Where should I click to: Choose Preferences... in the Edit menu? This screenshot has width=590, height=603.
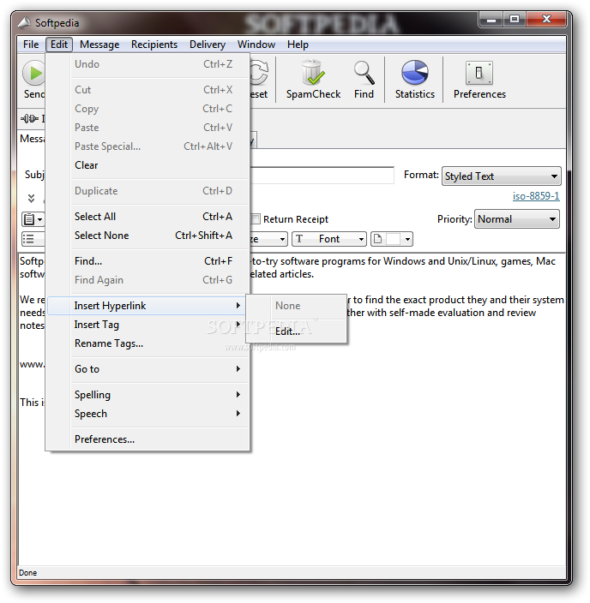(147, 439)
